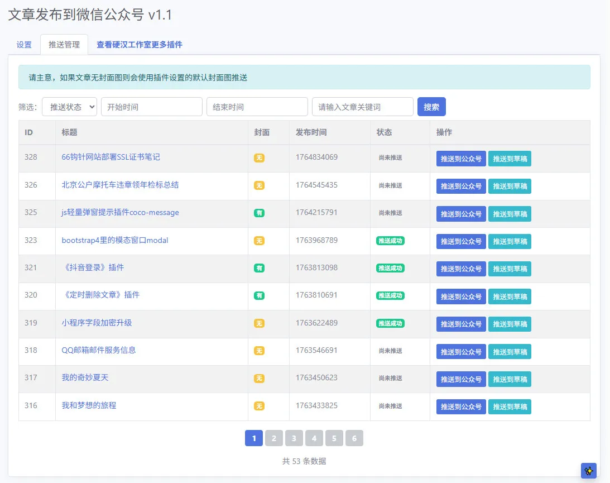The image size is (610, 483).
Task: Open 查看硬汉工作室更多插件 link tab
Action: [x=140, y=45]
